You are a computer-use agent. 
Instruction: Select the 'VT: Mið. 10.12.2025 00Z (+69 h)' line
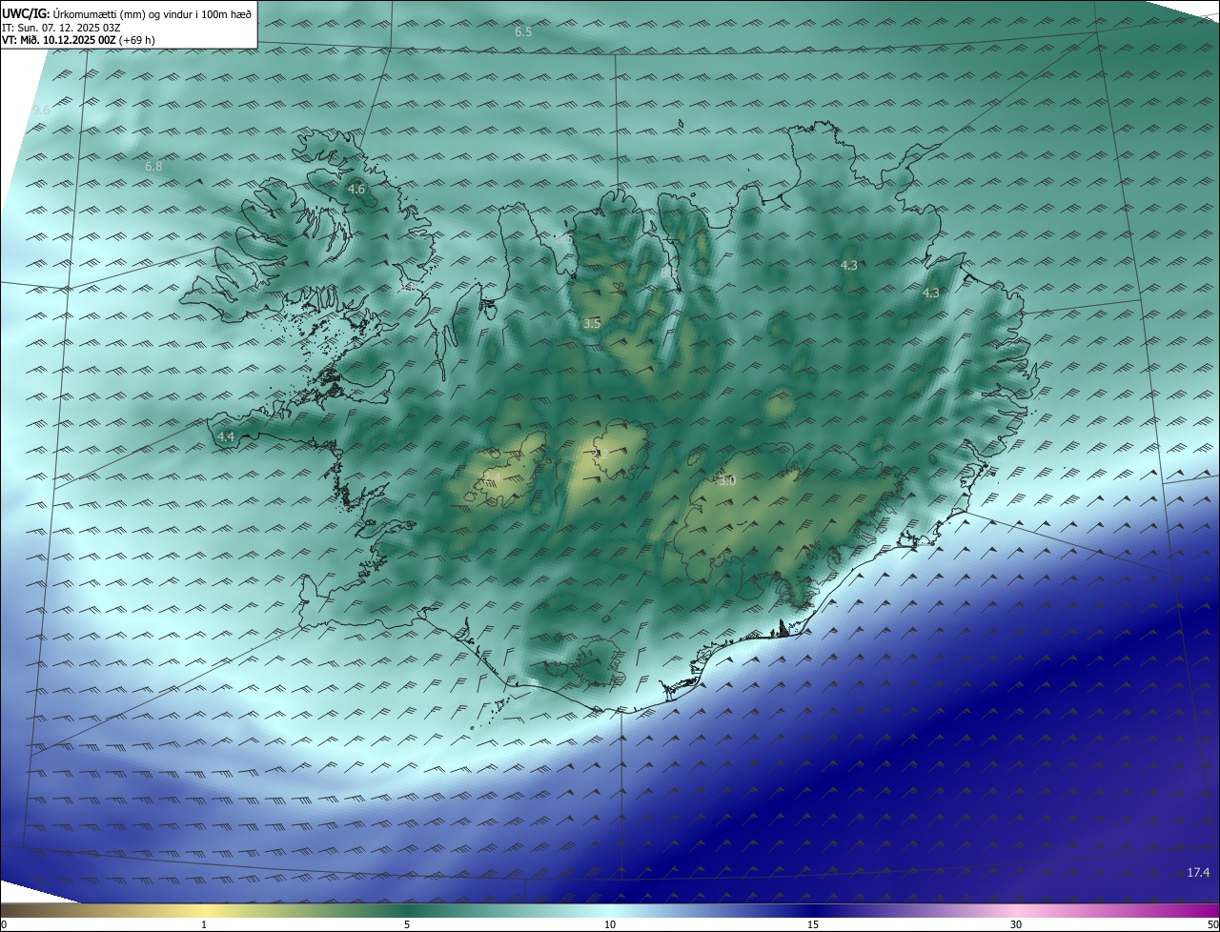(78, 40)
